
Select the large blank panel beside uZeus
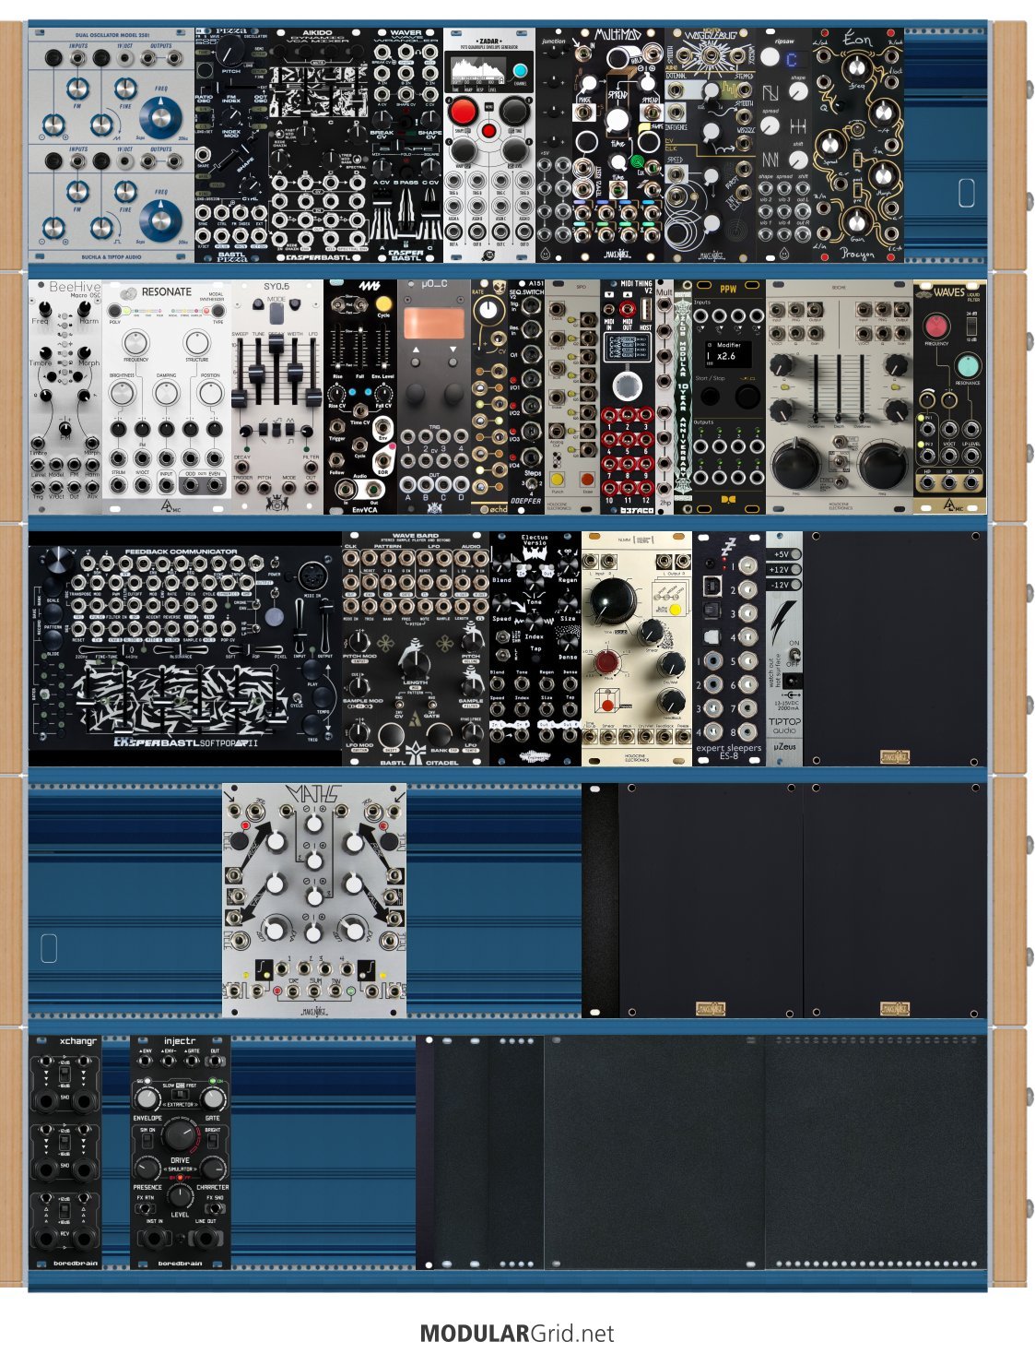(x=895, y=648)
